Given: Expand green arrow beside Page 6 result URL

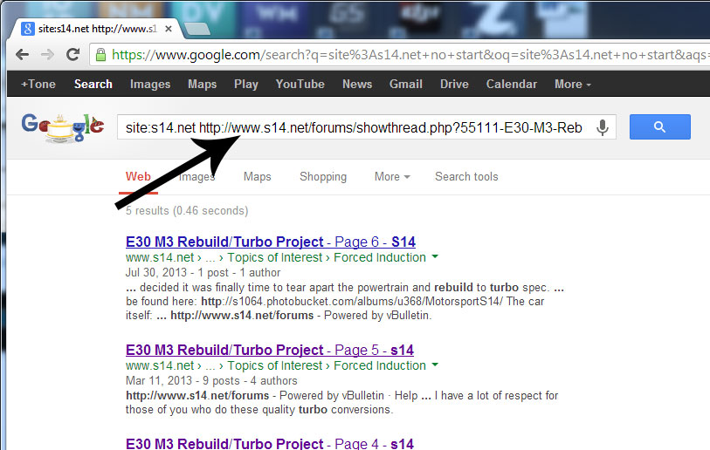Looking at the screenshot, I should click(435, 256).
